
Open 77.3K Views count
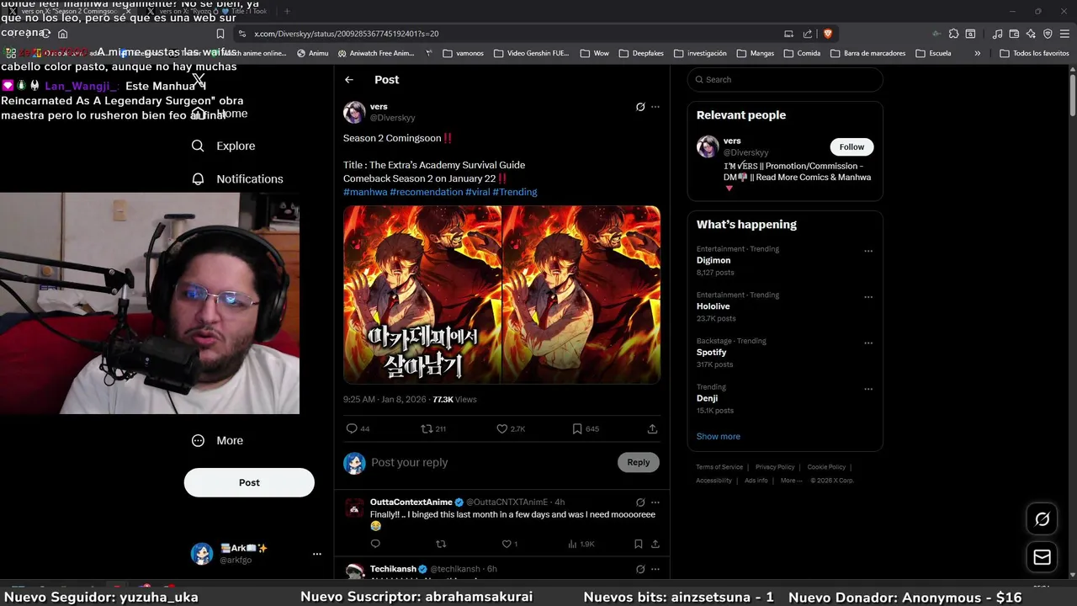point(454,400)
